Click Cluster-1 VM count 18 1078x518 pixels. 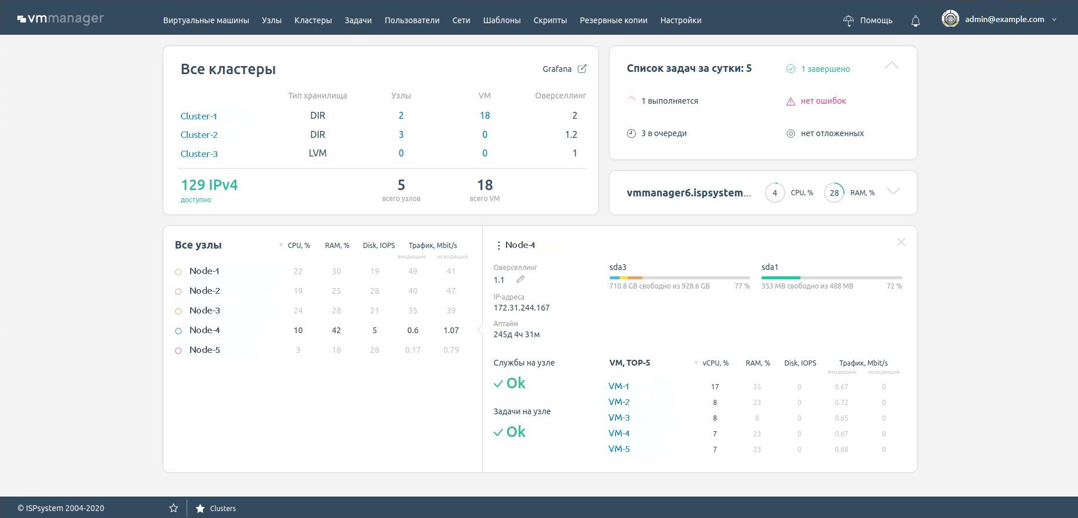tap(485, 115)
